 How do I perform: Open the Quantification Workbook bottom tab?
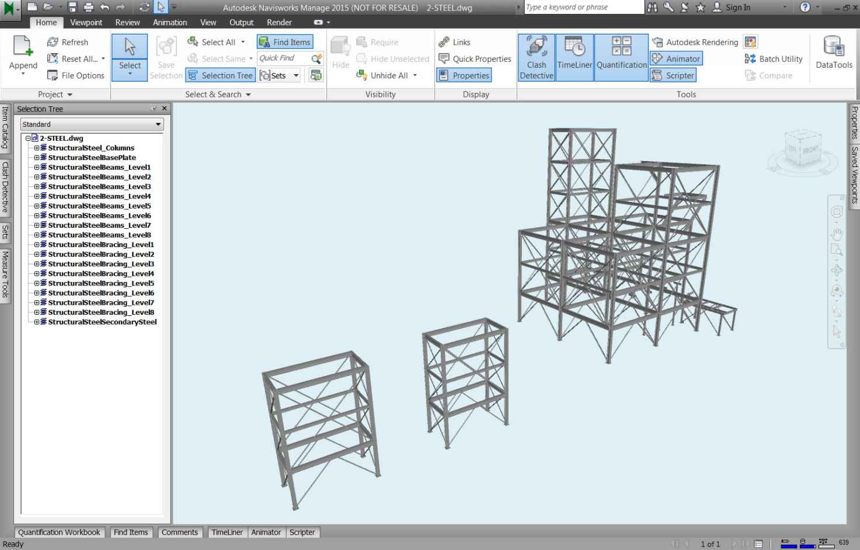pos(59,532)
